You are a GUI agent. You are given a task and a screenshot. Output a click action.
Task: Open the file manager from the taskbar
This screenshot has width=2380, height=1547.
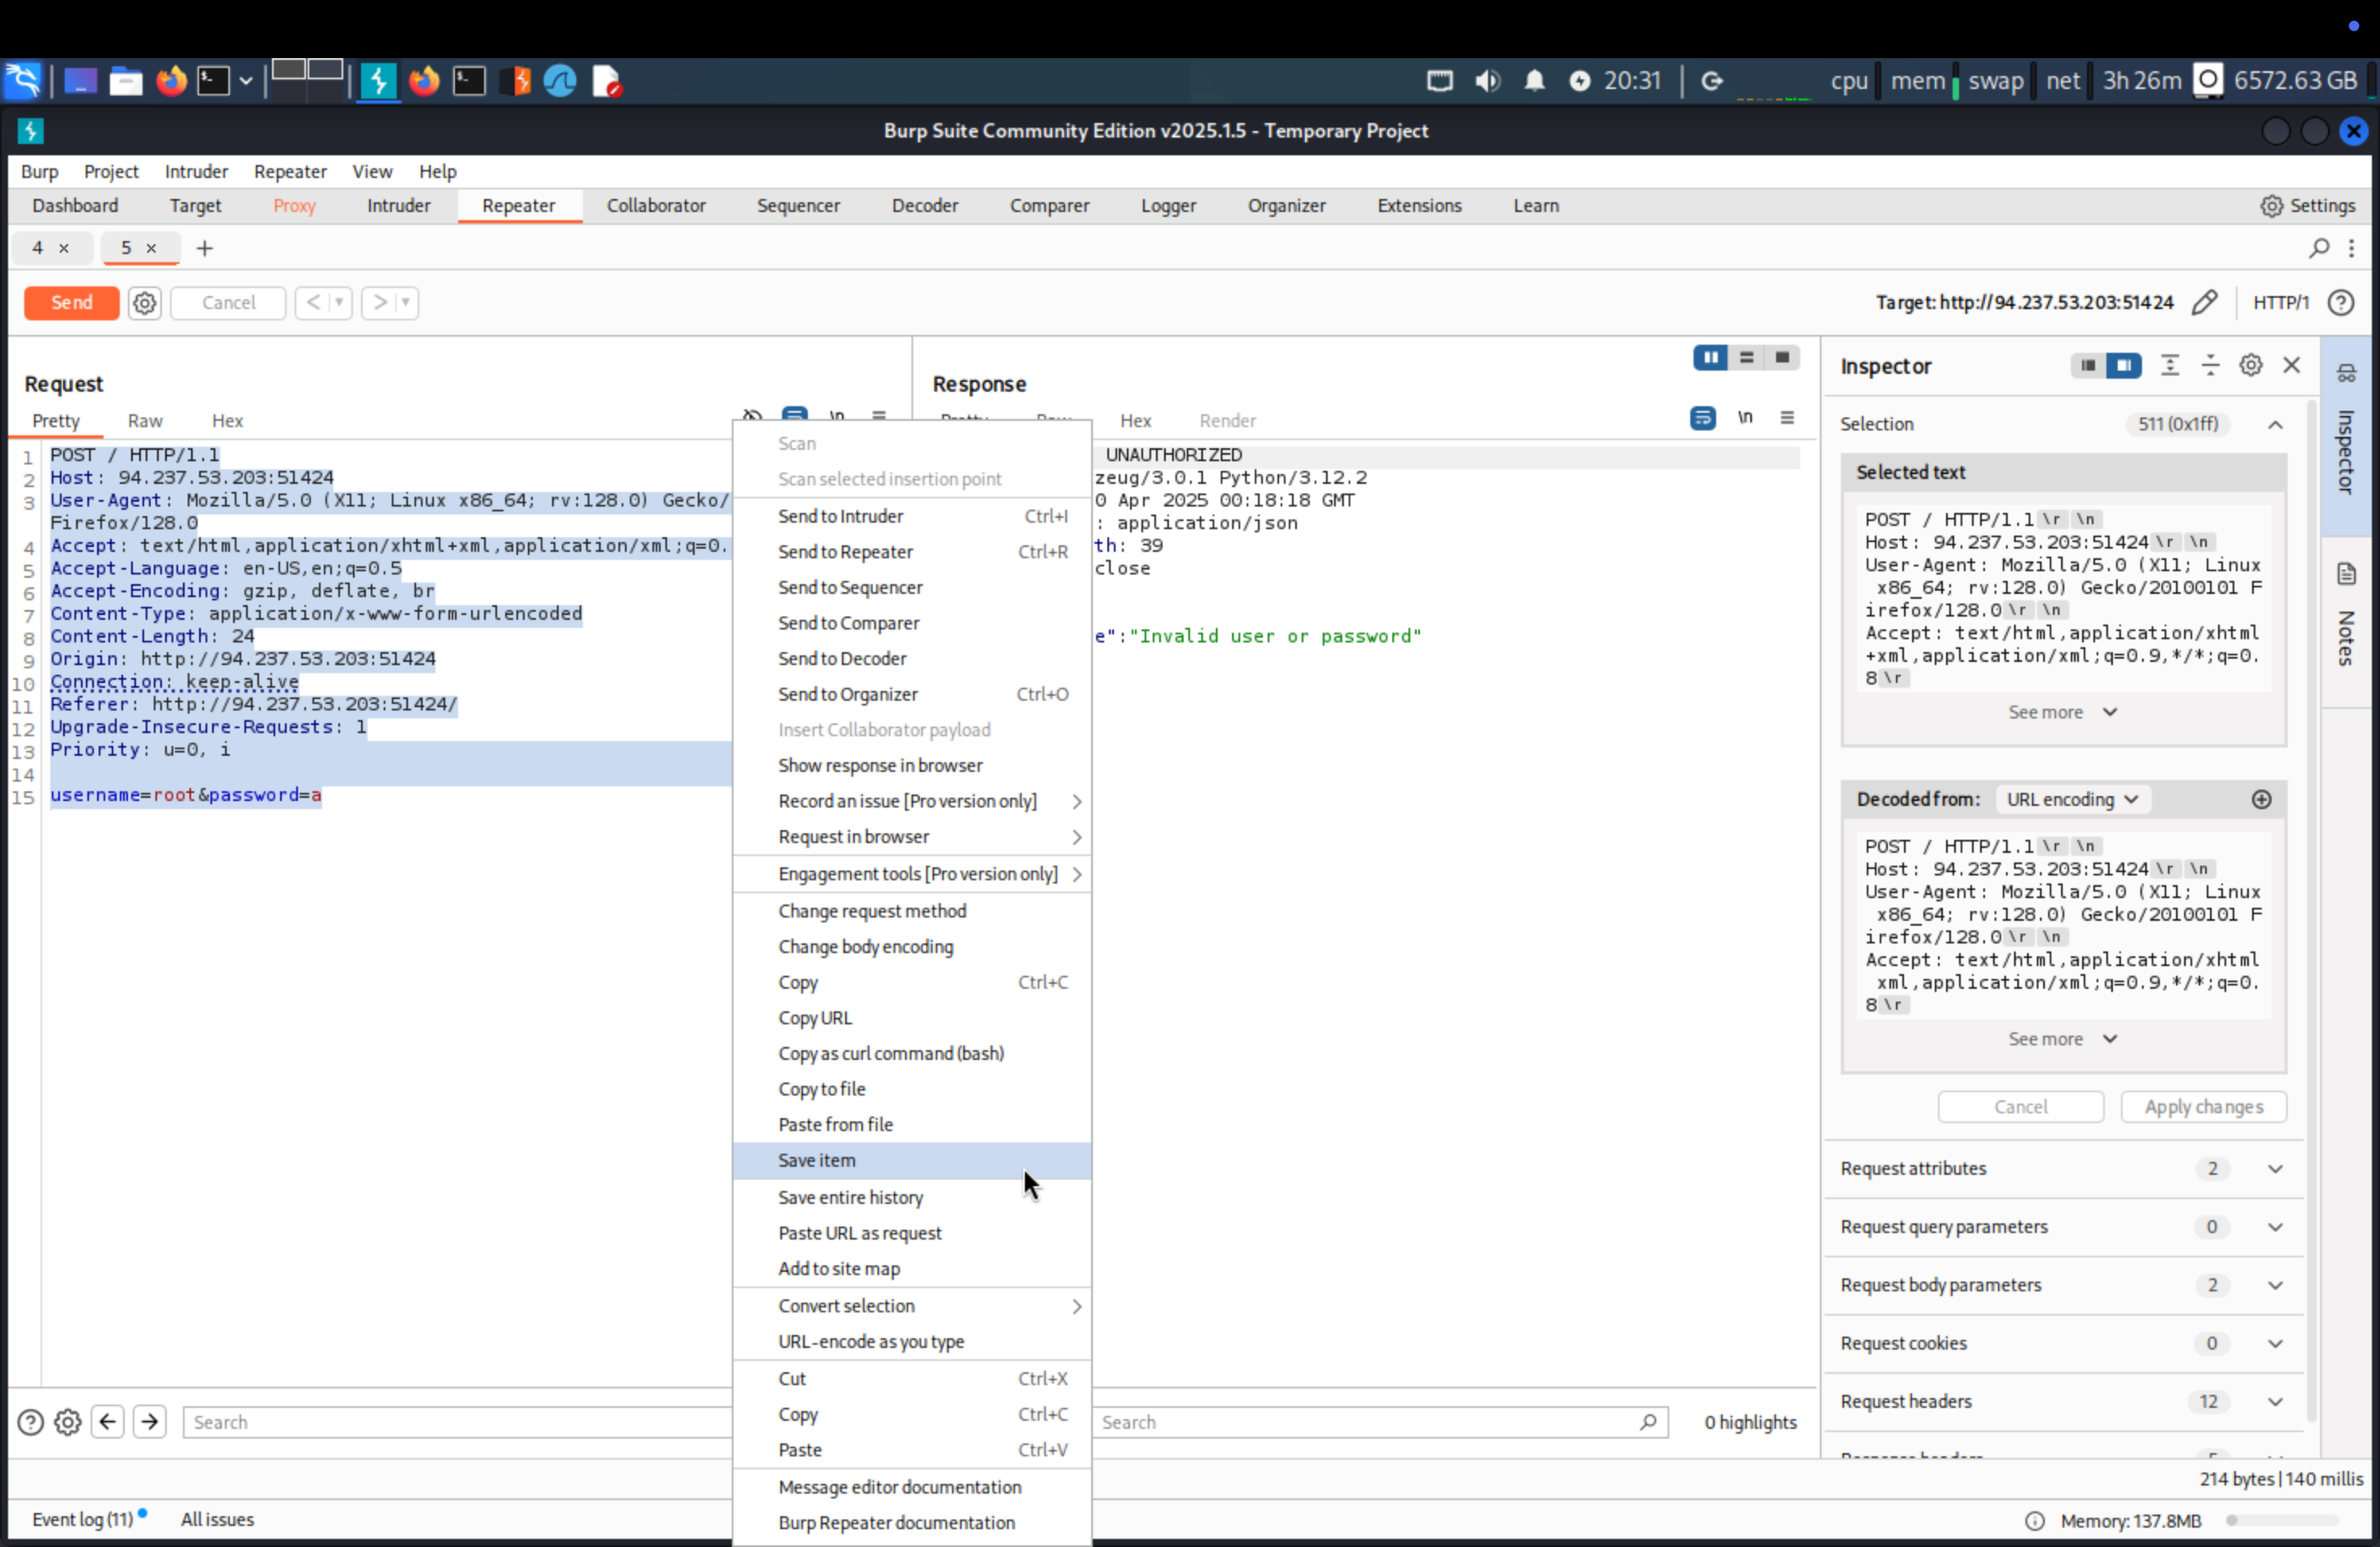pyautogui.click(x=125, y=81)
